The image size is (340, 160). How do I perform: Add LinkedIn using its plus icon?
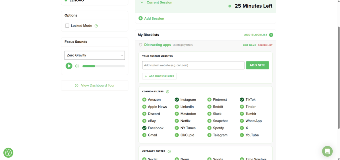177,107
